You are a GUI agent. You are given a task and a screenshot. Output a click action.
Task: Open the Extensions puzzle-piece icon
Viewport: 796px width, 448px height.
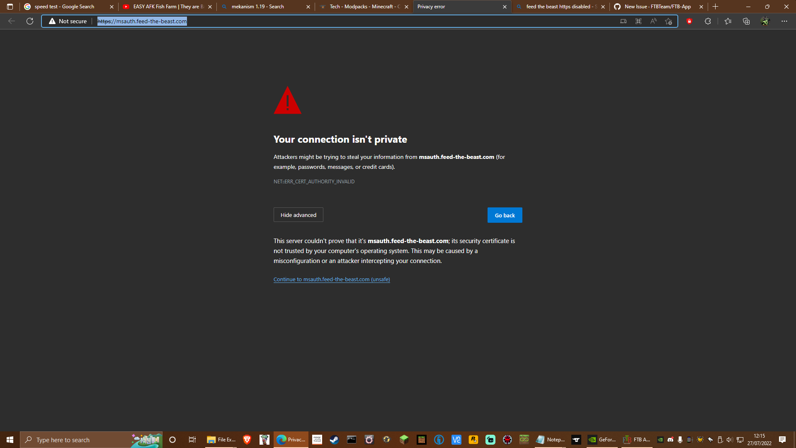point(708,21)
